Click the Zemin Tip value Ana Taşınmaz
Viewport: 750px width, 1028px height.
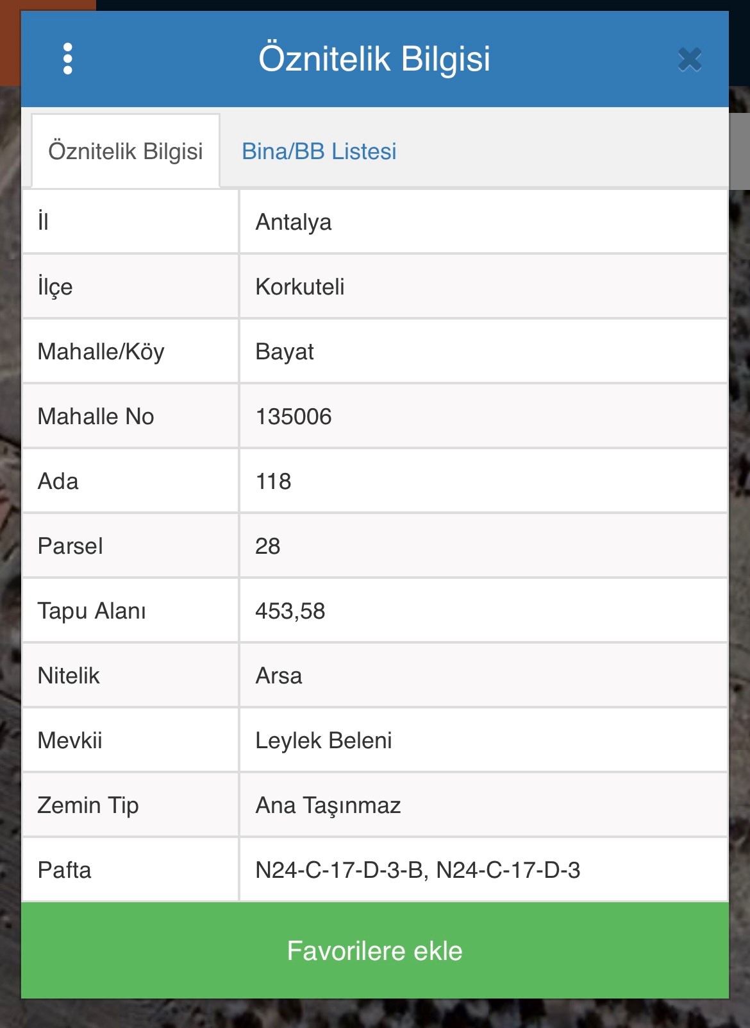tap(328, 805)
